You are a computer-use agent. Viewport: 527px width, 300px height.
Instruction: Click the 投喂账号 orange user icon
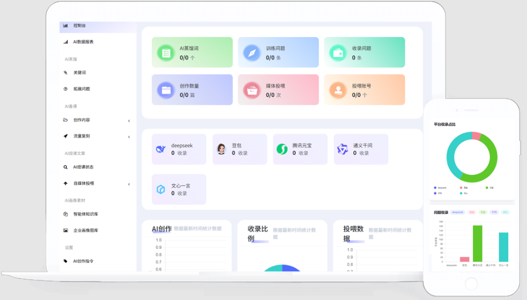(338, 90)
